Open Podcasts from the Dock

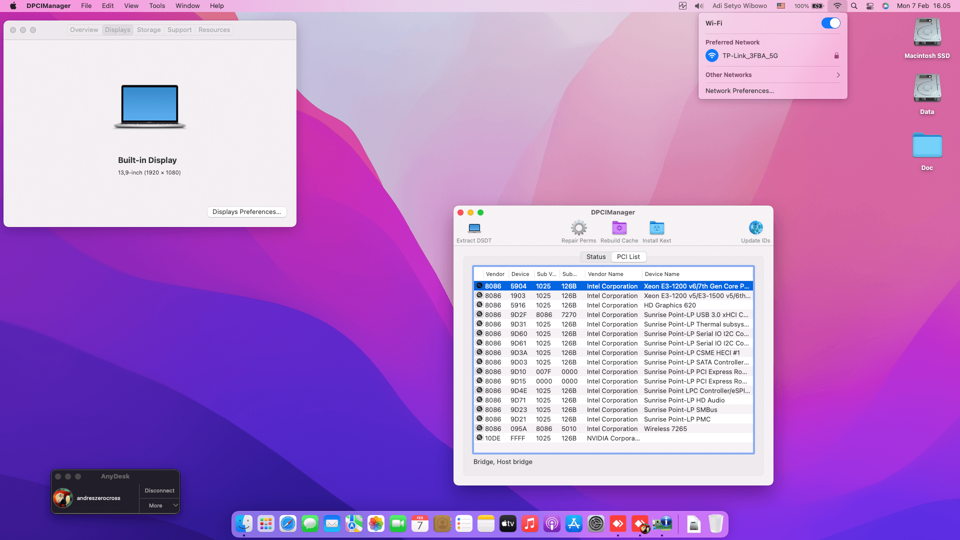552,523
